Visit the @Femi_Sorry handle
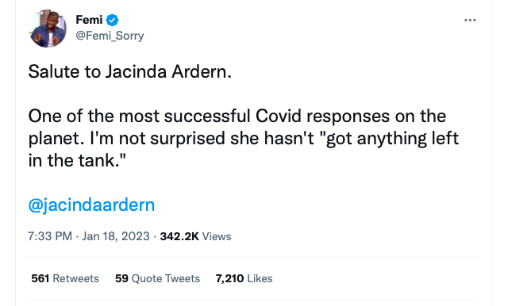This screenshot has height=306, width=508. pos(110,36)
